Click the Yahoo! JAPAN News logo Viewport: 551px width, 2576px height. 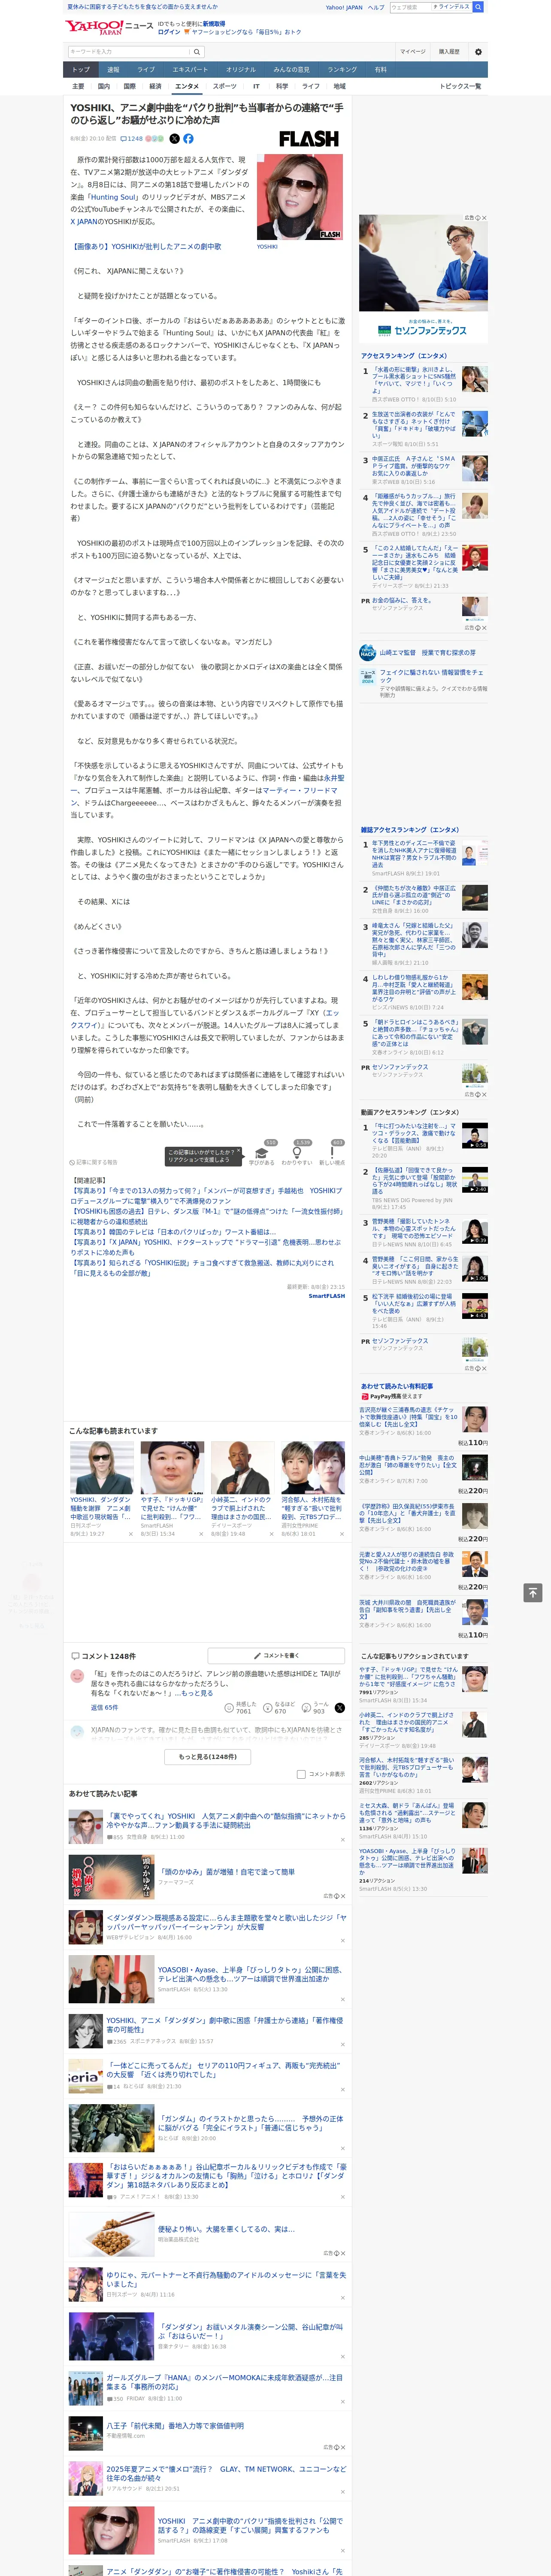pyautogui.click(x=110, y=27)
